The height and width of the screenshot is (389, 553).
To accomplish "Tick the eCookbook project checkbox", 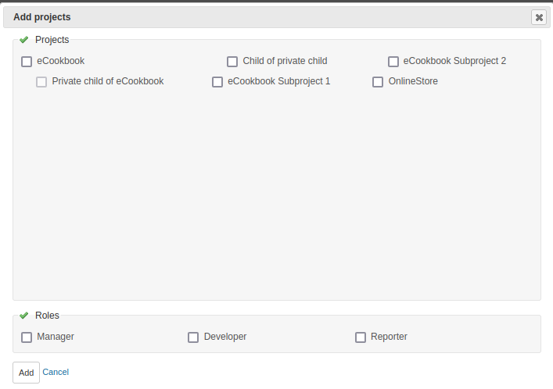I will point(27,62).
